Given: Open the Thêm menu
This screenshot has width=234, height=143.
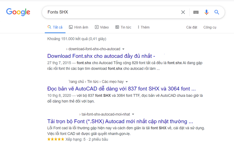Looking at the screenshot, I should click(143, 27).
